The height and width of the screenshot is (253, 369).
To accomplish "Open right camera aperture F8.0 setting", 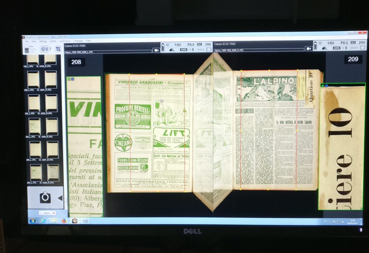I will pyautogui.click(x=344, y=43).
